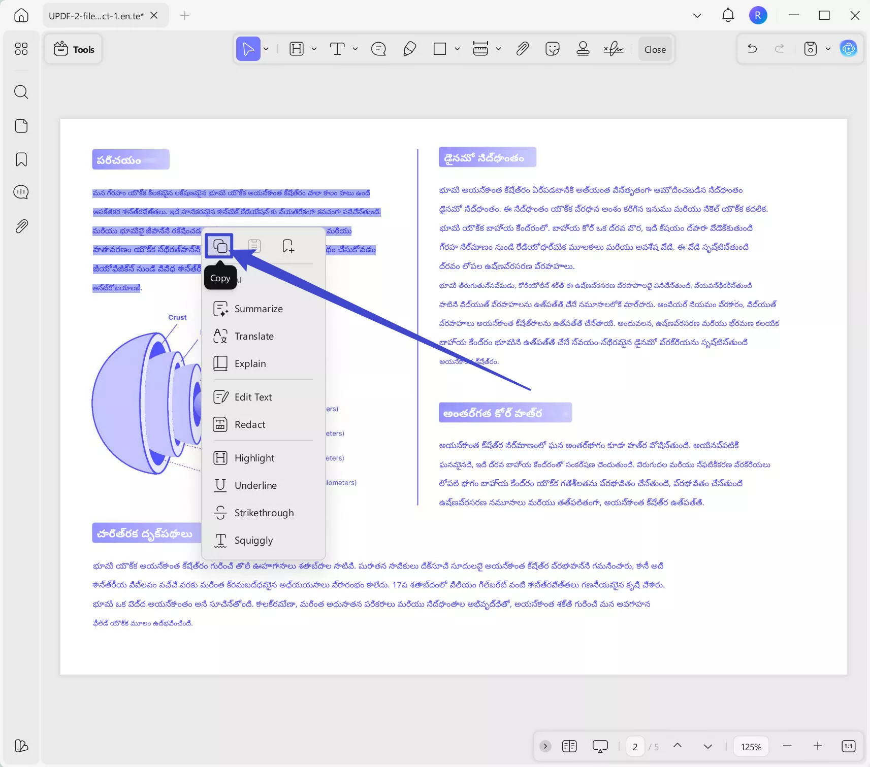Toggle two-page reading layout
The width and height of the screenshot is (870, 767).
click(x=570, y=746)
